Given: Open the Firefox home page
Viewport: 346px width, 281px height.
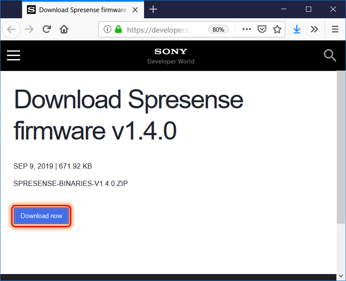Looking at the screenshot, I should click(x=64, y=29).
